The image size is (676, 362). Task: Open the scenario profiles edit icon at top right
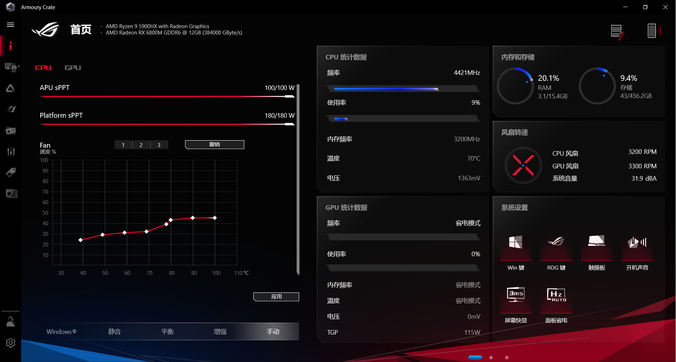tap(617, 31)
